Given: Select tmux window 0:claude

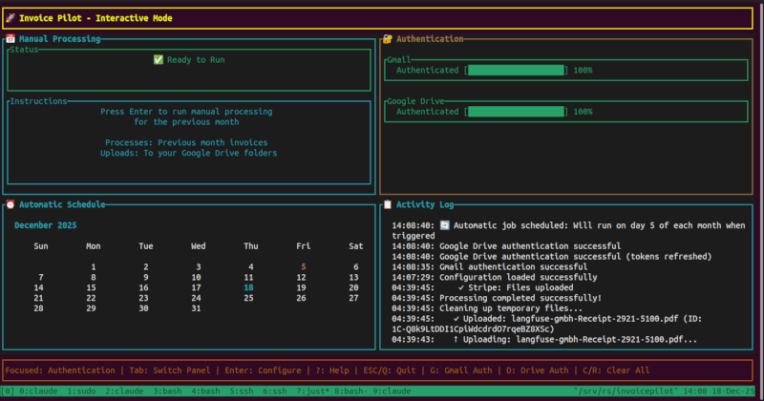Looking at the screenshot, I should pos(38,390).
